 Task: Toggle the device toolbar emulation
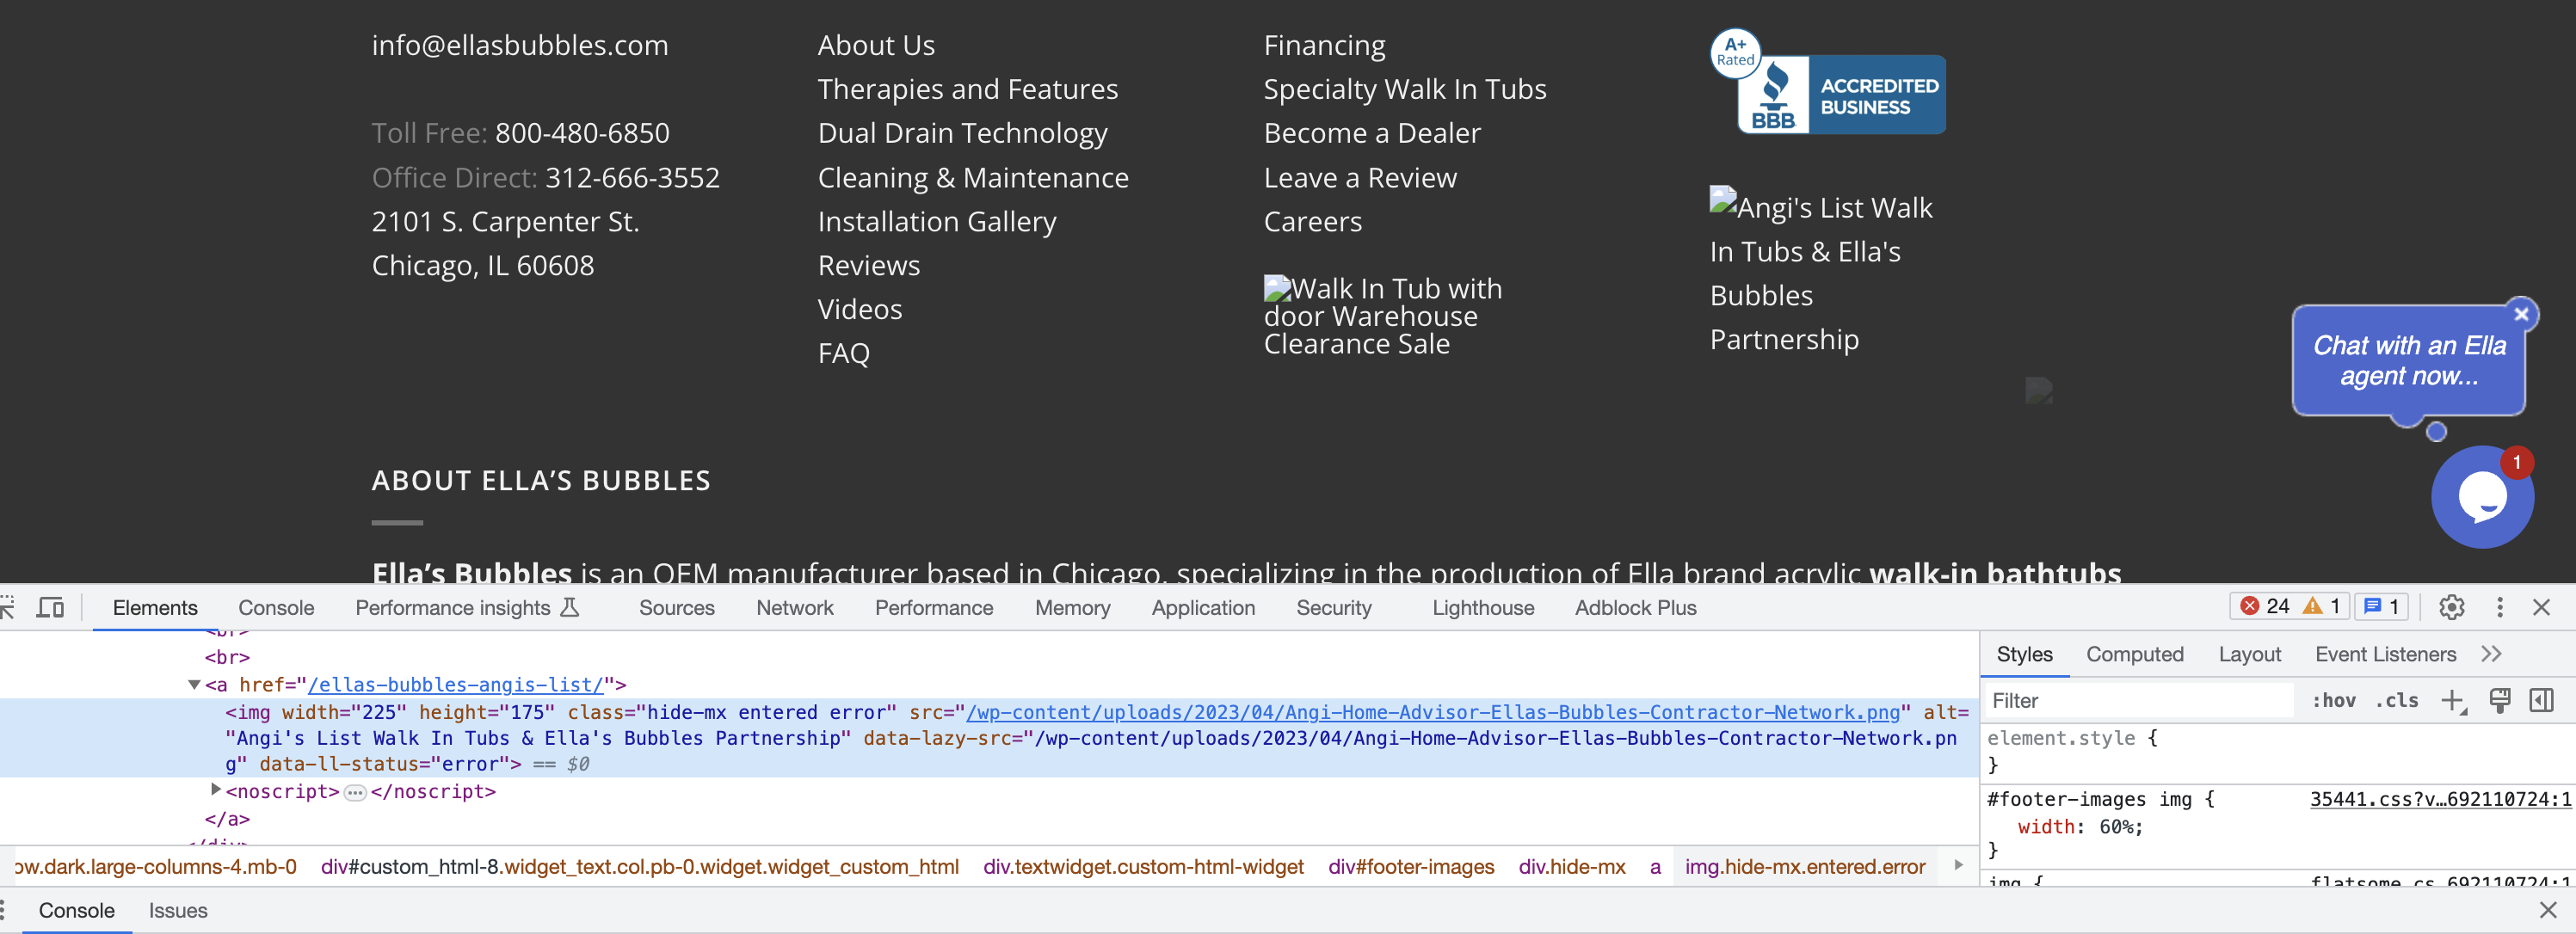pos(50,607)
